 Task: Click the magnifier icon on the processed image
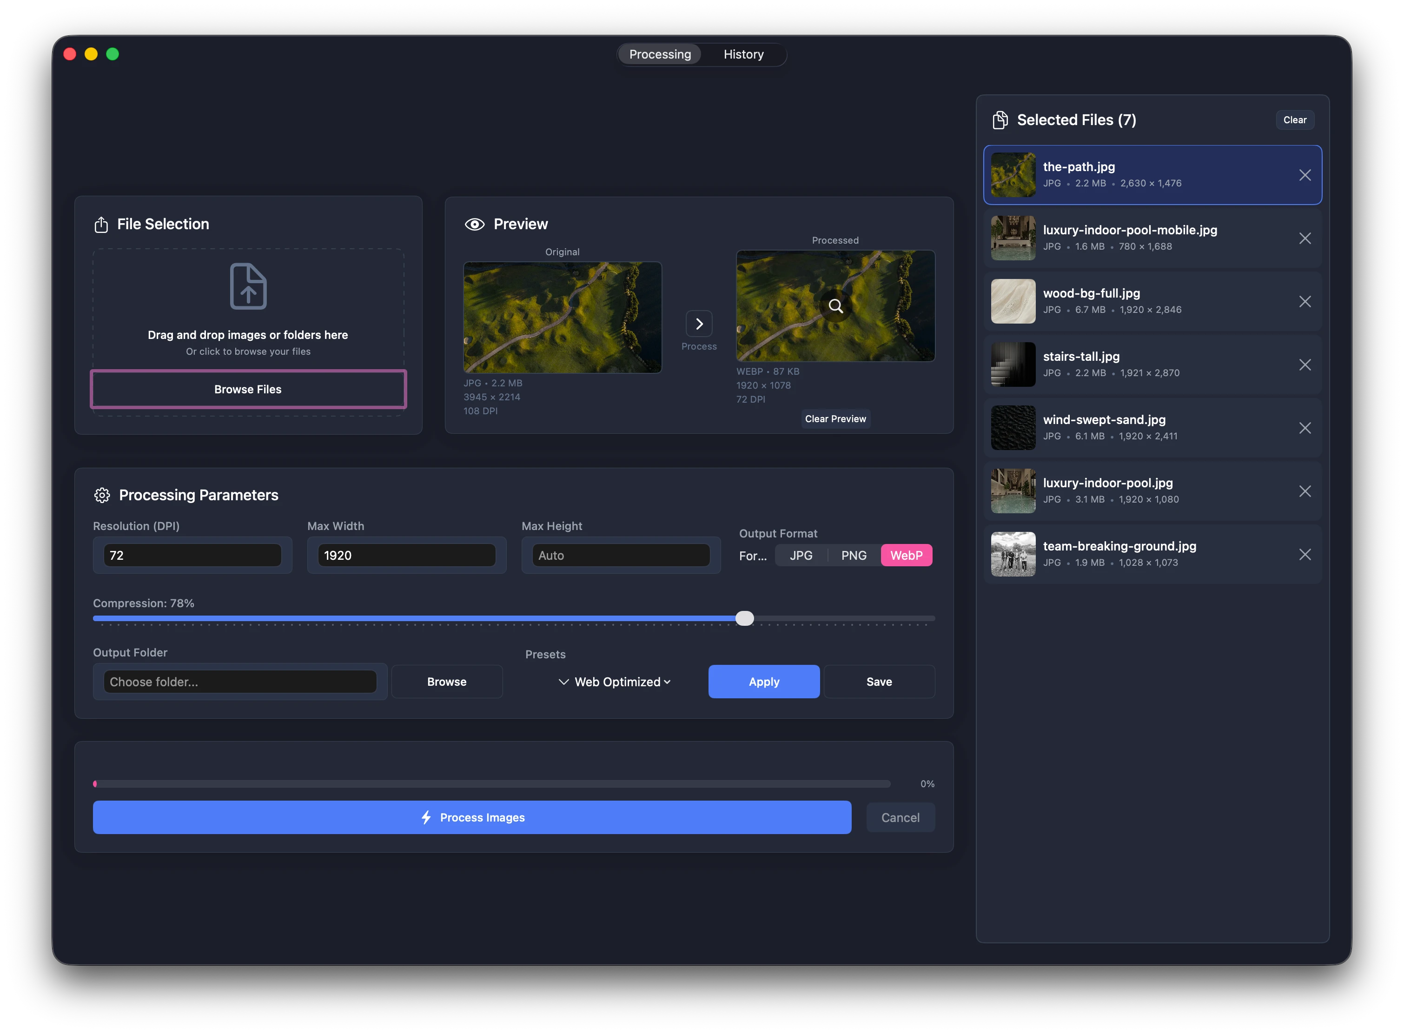835,306
